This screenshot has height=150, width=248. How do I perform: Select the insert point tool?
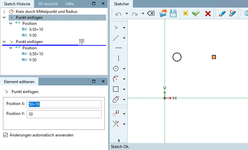pyautogui.click(x=116, y=28)
